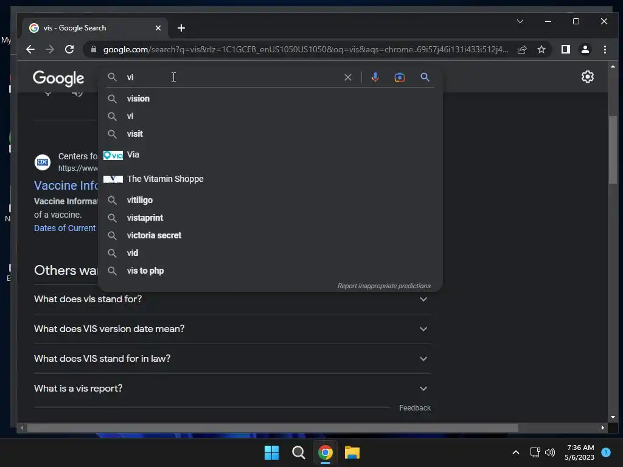
Task: Start search by voice
Action: [375, 77]
